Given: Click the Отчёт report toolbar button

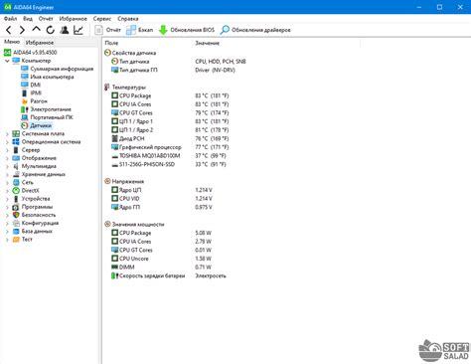Looking at the screenshot, I should [107, 30].
